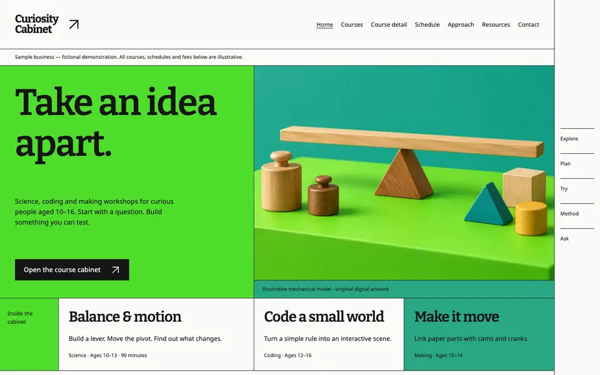Visit the Approach page
This screenshot has width=600, height=375.
461,24
